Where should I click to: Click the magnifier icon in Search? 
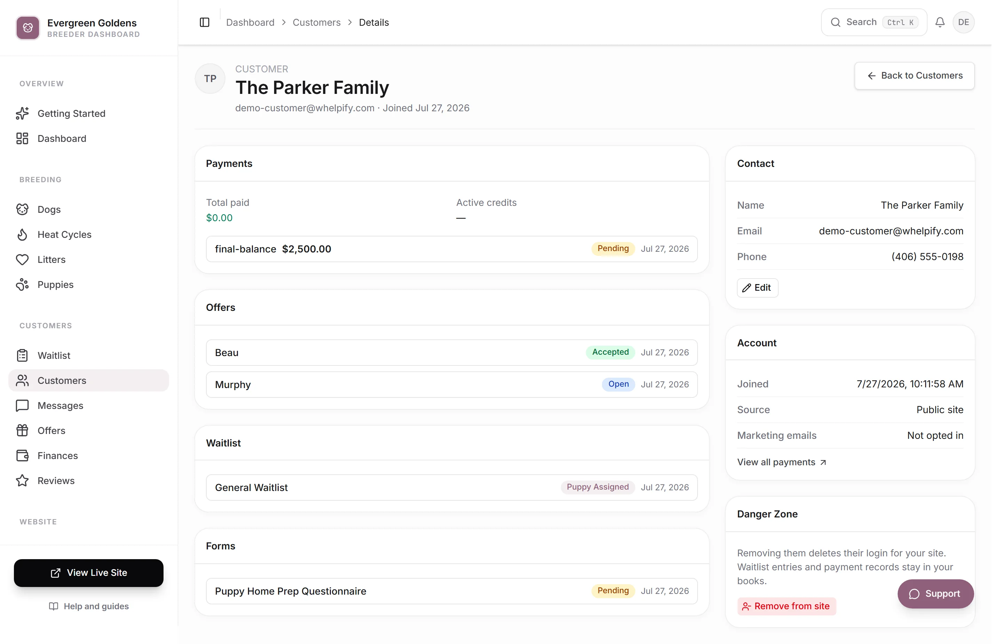click(835, 22)
